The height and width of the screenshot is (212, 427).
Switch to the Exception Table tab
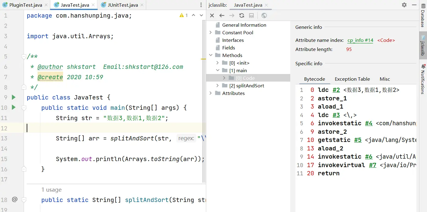[x=352, y=79]
